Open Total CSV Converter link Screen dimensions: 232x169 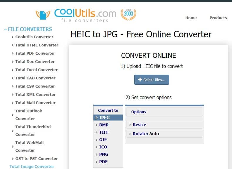click(35, 86)
